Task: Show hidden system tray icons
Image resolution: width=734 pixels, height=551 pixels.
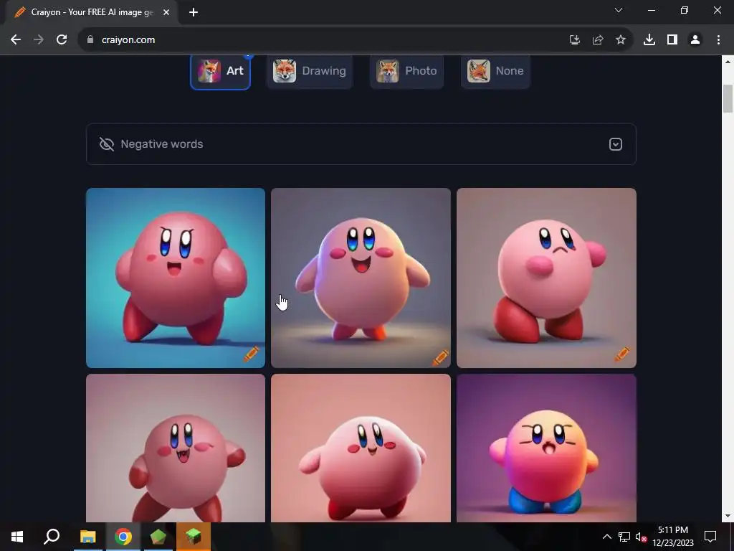Action: tap(606, 537)
